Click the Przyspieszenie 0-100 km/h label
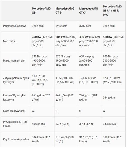Viewport: 127px width, 148px height. click(x=15, y=124)
